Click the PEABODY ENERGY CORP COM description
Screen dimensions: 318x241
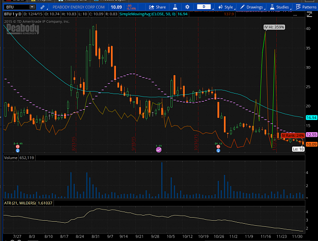coord(78,7)
